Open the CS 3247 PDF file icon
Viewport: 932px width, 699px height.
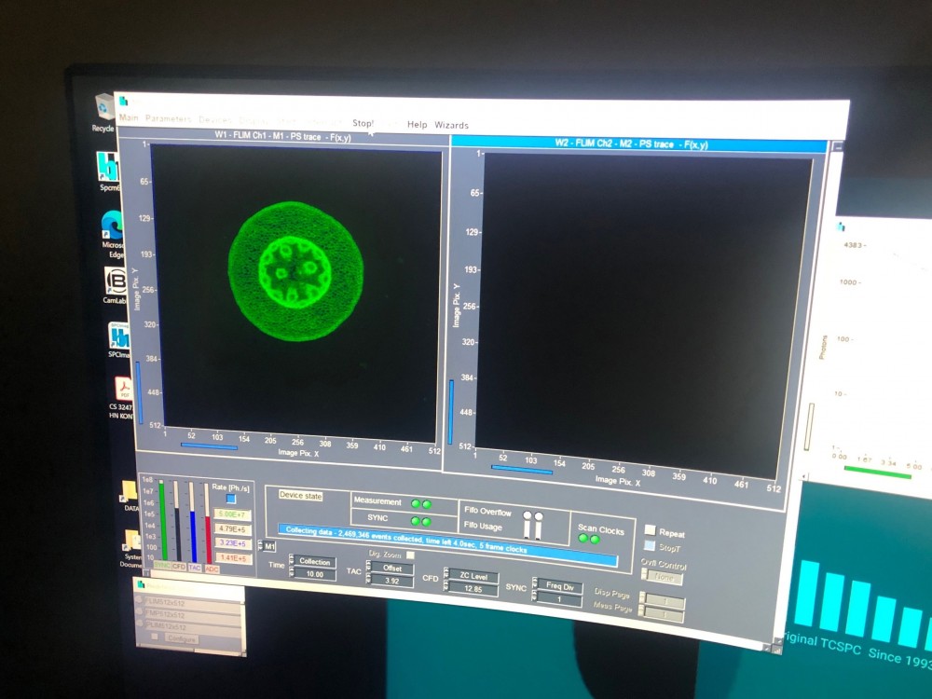coord(122,389)
